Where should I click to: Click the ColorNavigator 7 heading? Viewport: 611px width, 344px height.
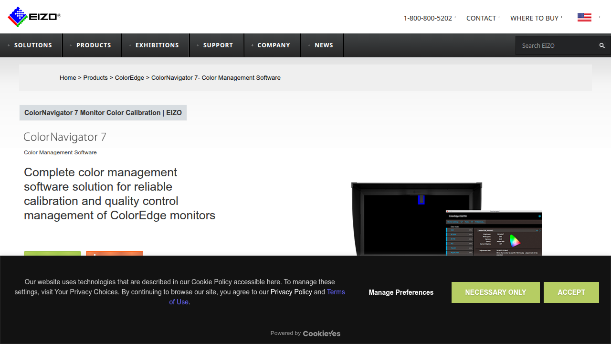coord(65,137)
